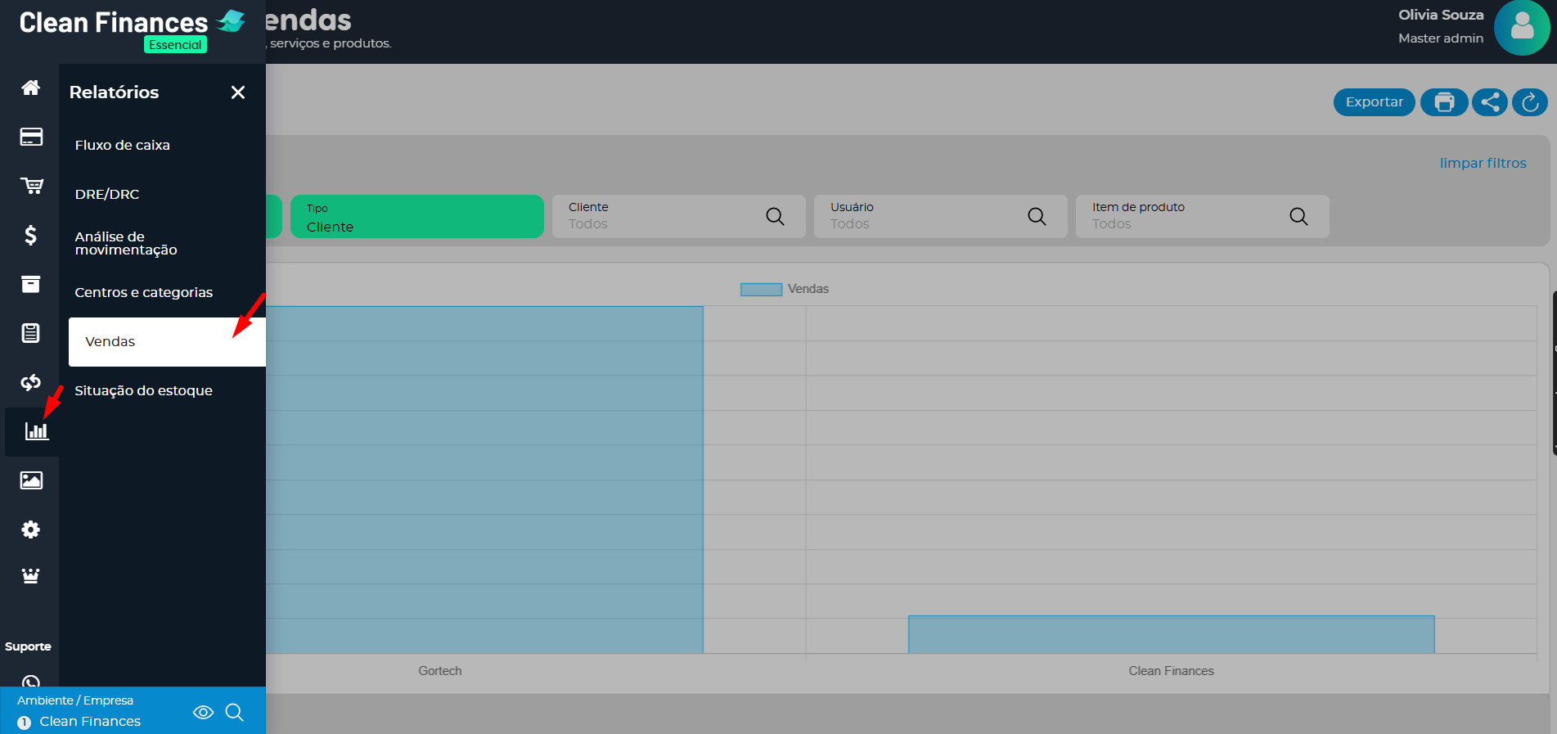Click the Exportar button
The image size is (1557, 734).
(1374, 102)
